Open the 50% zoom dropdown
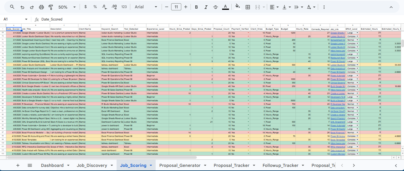The image size is (404, 171). click(x=67, y=7)
